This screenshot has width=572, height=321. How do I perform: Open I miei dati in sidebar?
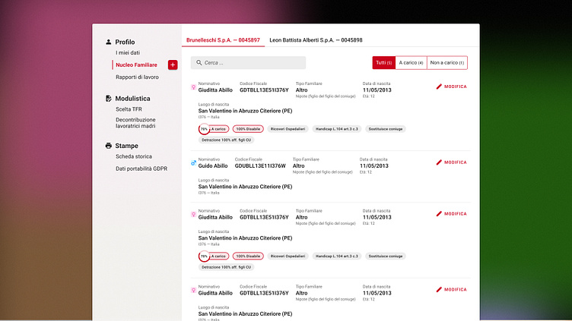tap(128, 53)
